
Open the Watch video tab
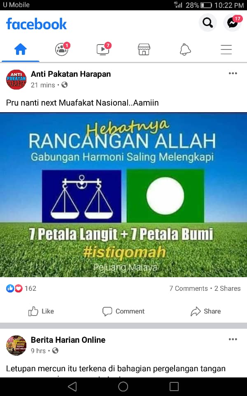pyautogui.click(x=103, y=49)
